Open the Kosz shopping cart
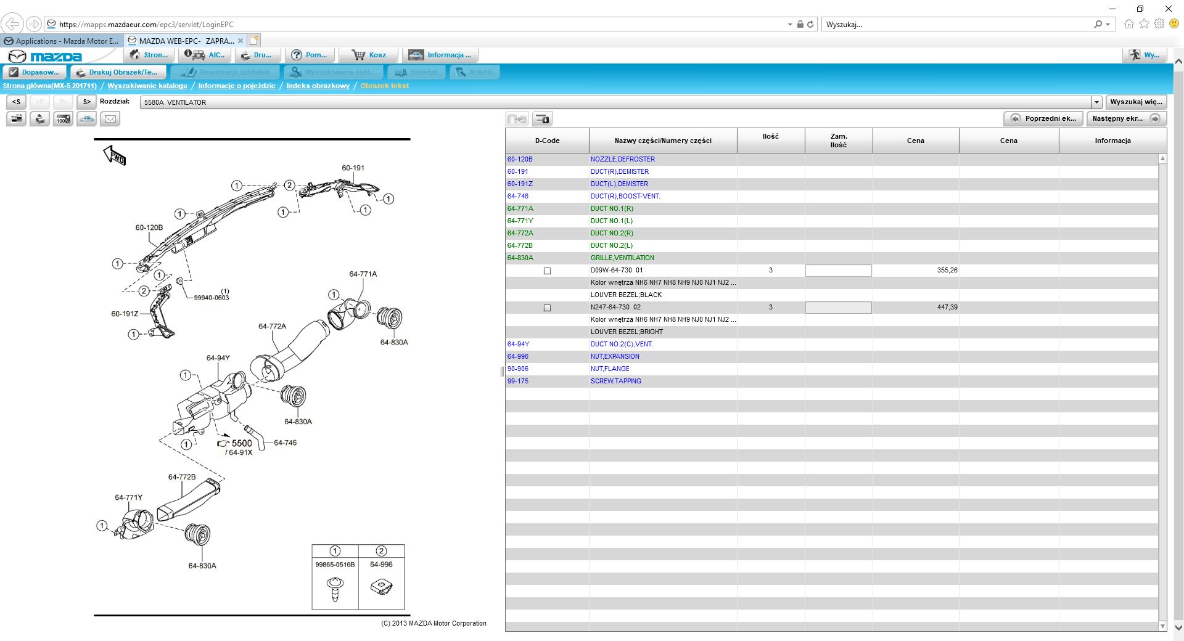This screenshot has height=641, width=1184. pos(368,55)
